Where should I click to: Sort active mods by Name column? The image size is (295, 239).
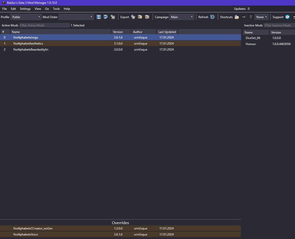61,32
